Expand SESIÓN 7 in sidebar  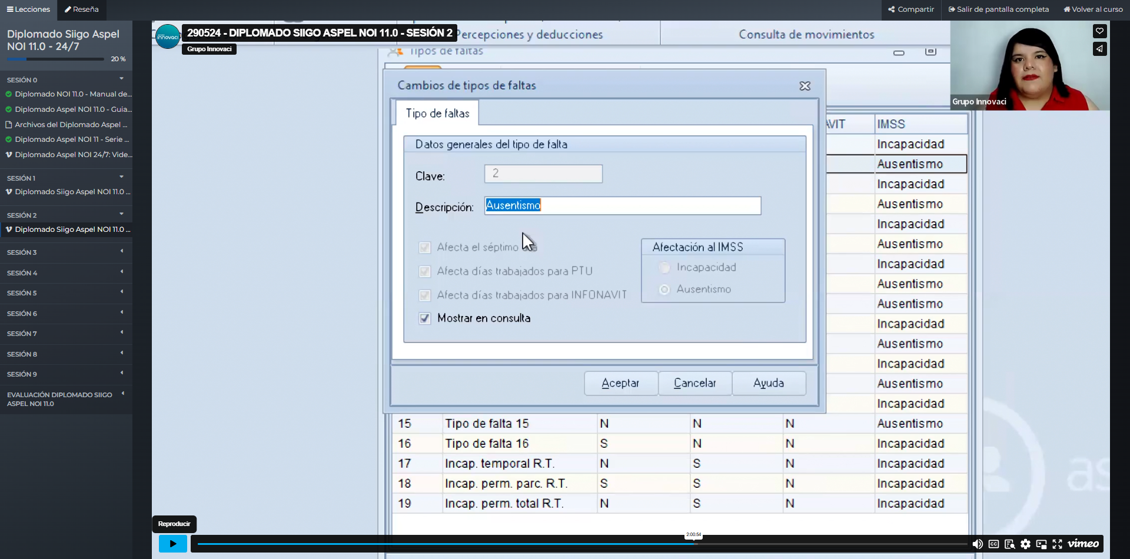coord(66,334)
